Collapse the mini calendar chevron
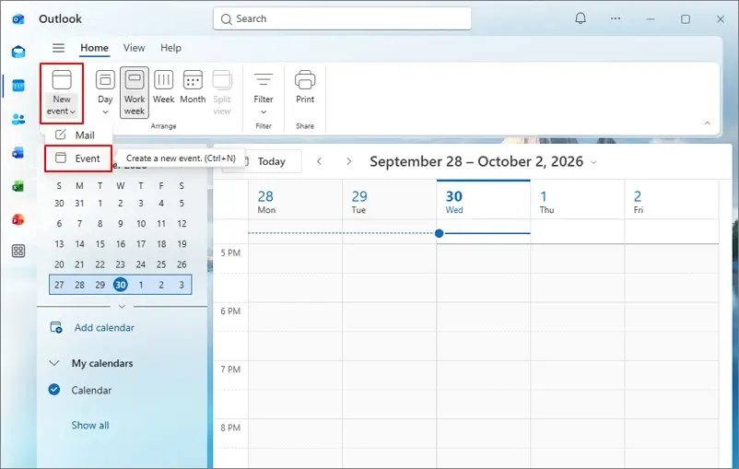The image size is (739, 469). [122, 307]
